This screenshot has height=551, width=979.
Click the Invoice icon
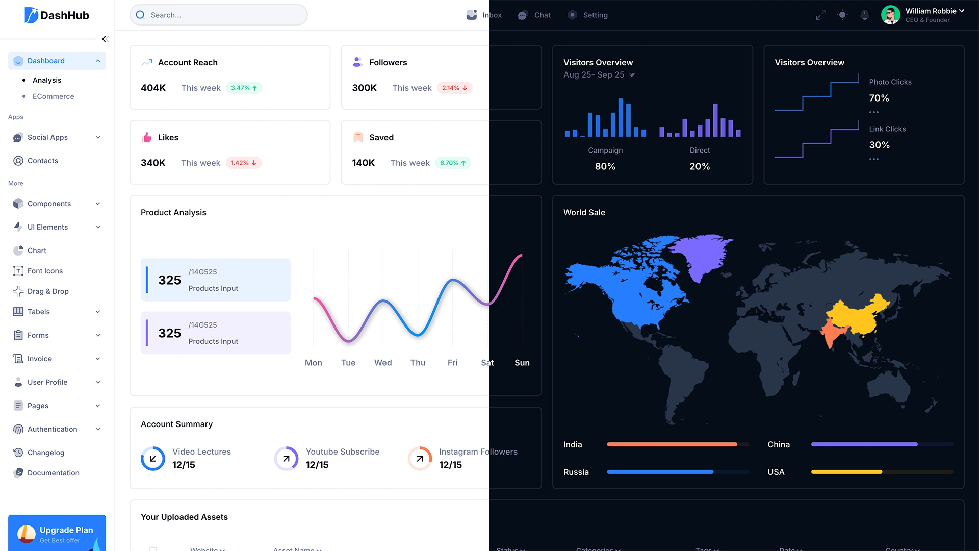click(x=18, y=359)
